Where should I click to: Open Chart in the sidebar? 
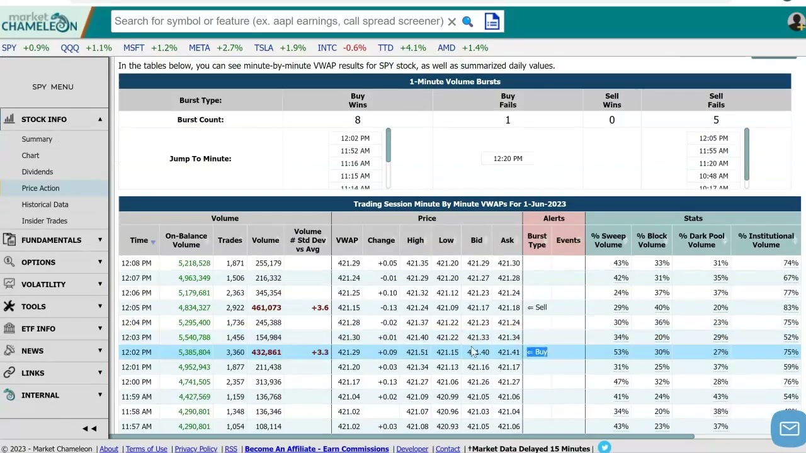pyautogui.click(x=30, y=155)
